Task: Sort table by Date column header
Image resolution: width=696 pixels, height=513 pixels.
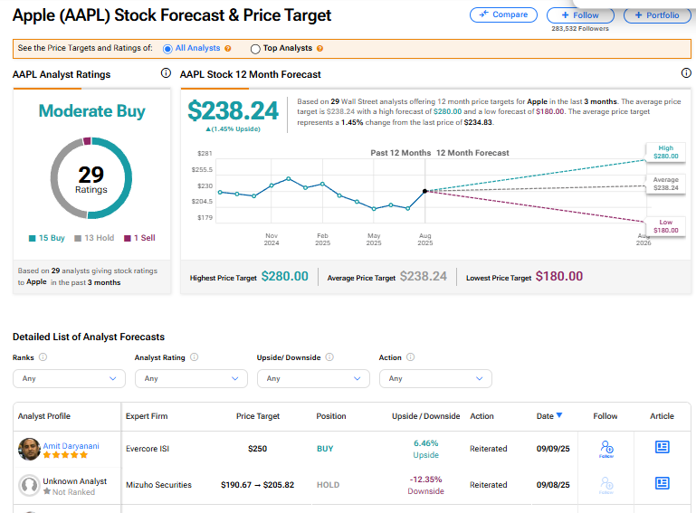Action: click(x=548, y=416)
